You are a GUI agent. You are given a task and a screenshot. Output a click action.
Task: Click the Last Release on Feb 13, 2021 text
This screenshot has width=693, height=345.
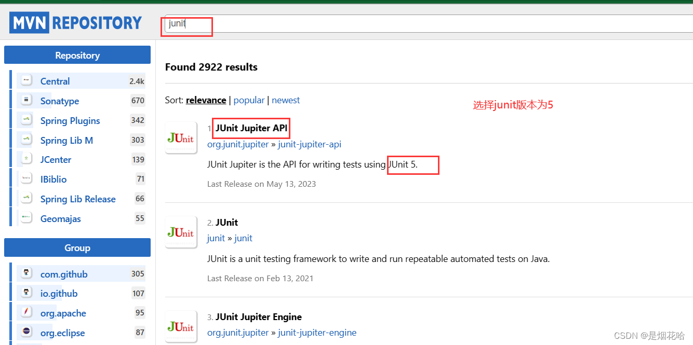pyautogui.click(x=260, y=278)
